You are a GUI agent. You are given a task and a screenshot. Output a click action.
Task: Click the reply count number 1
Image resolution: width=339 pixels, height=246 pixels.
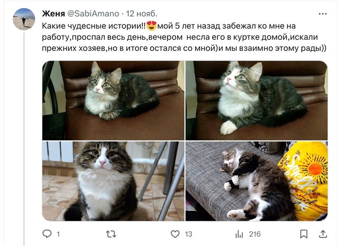pyautogui.click(x=58, y=234)
